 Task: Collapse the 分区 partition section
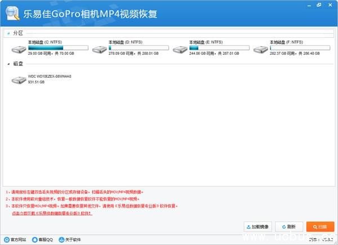click(8, 33)
